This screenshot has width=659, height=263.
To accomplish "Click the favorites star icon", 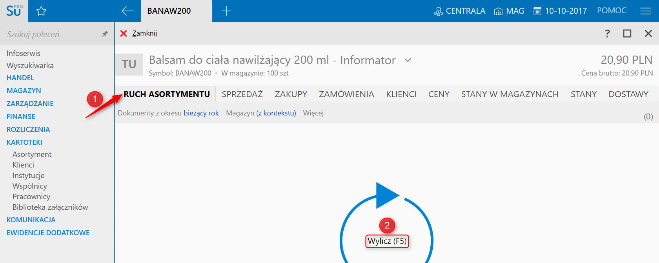I will click(41, 11).
